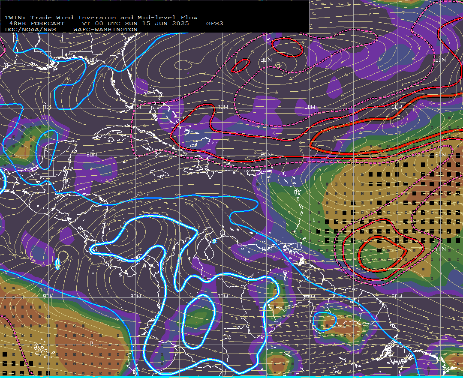Click the '70W' label north of Hispaniola

click(223, 107)
